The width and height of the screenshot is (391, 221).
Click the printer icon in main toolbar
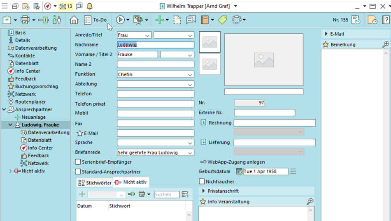click(25, 20)
